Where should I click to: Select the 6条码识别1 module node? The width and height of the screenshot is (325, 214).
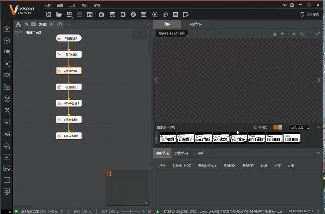69,136
